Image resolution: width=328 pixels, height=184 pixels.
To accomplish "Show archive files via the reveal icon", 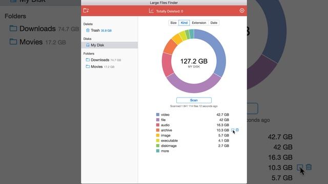I will (233, 130).
